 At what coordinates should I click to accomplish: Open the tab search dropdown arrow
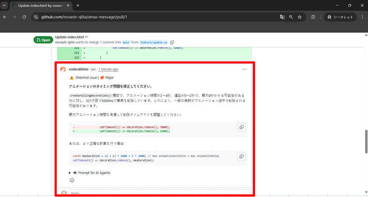[x=4, y=5]
